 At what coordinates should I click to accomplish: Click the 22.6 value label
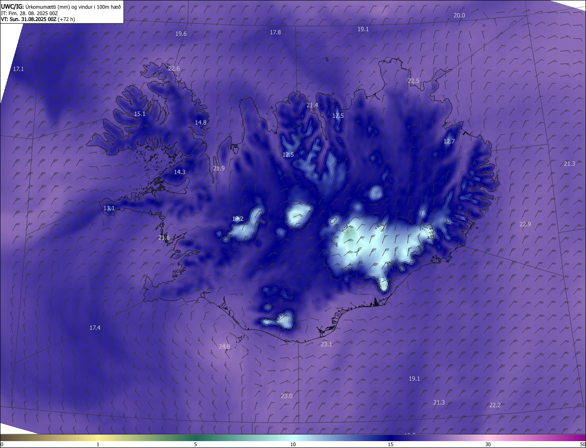pyautogui.click(x=174, y=69)
